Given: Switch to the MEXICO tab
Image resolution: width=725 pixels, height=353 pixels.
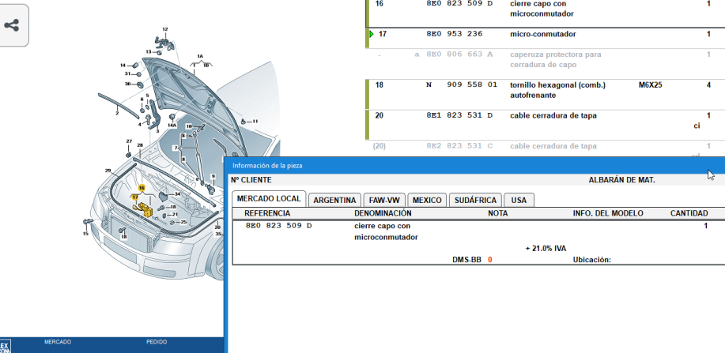Looking at the screenshot, I should [427, 200].
